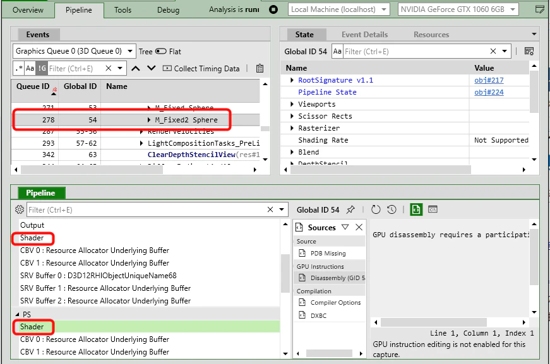Screen dimensions: 550x364
Task: Click the console window icon in Pipeline toolbar
Action: coord(433,209)
